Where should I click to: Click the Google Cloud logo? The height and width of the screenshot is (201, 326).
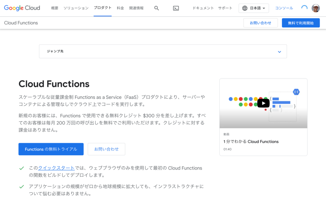click(x=22, y=8)
